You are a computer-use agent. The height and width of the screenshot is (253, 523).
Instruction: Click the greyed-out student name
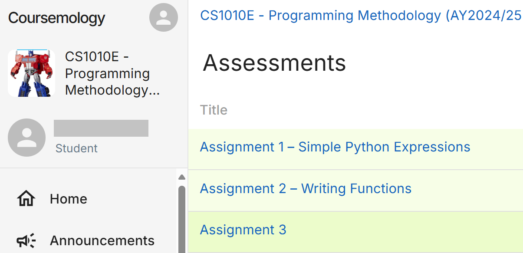click(x=101, y=128)
